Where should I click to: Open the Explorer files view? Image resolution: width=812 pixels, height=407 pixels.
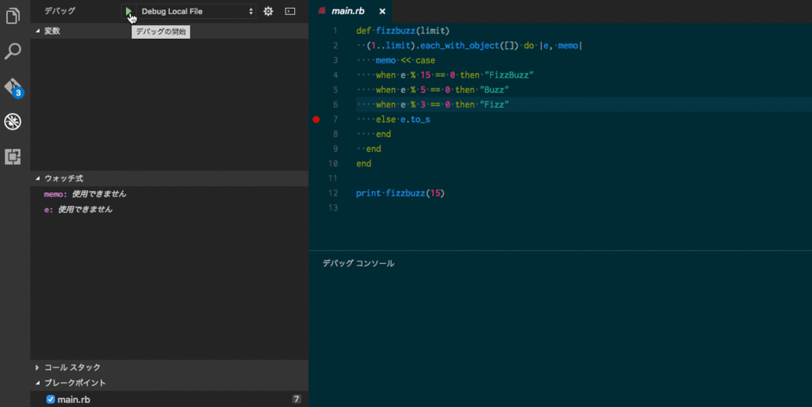pyautogui.click(x=13, y=16)
